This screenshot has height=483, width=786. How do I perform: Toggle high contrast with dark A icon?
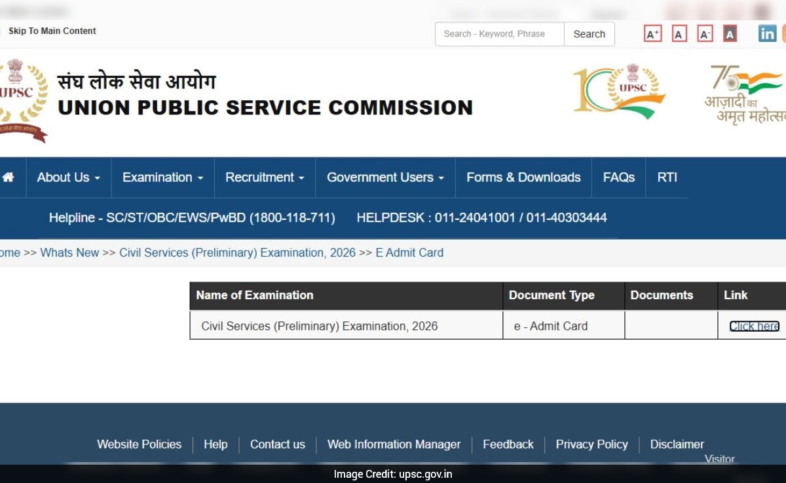(730, 34)
